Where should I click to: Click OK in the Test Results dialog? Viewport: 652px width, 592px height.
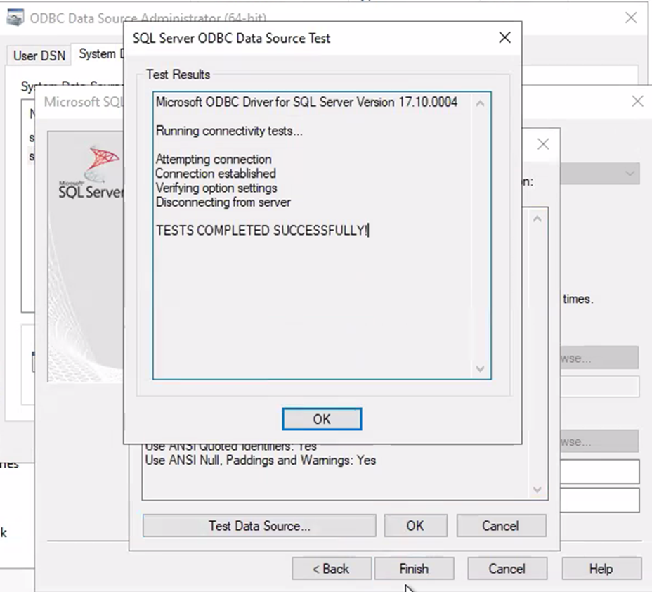(322, 419)
